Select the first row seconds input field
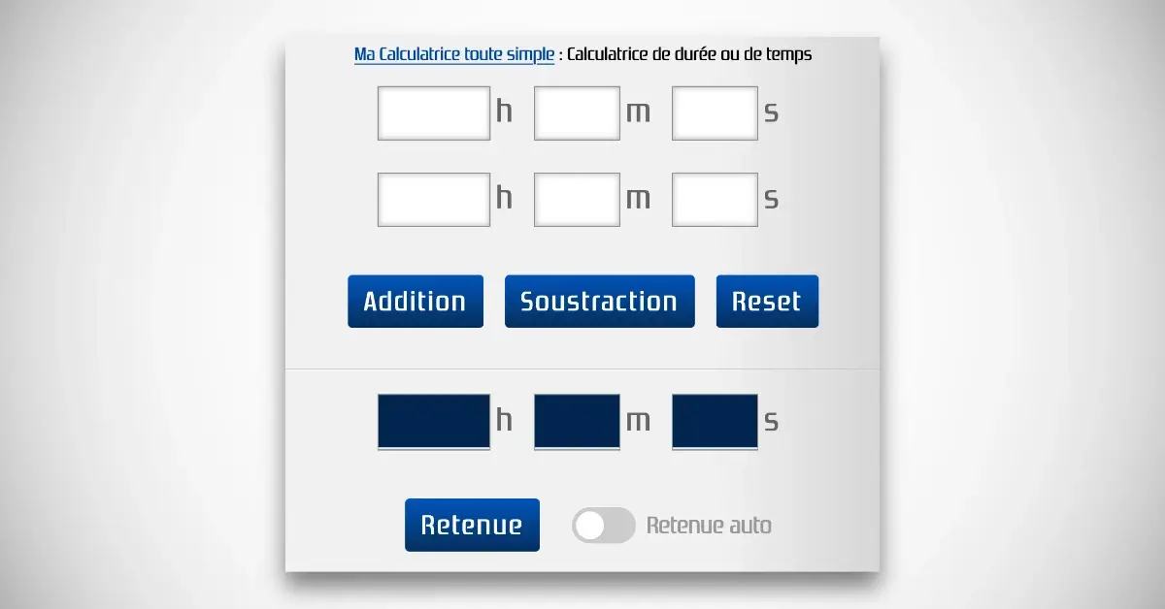 pyautogui.click(x=715, y=113)
